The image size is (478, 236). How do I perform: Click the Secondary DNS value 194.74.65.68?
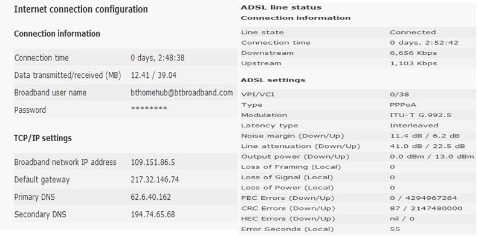coord(153,214)
